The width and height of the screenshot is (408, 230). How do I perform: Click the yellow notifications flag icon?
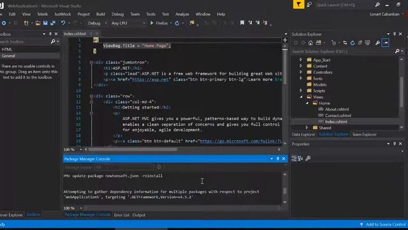click(298, 4)
